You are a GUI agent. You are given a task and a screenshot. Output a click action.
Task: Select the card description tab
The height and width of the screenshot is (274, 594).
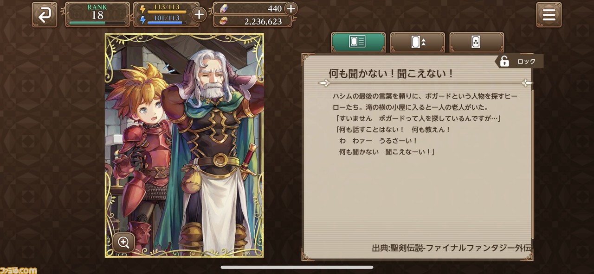pyautogui.click(x=358, y=42)
